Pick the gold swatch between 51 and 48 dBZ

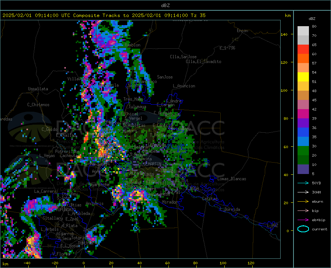[x=303, y=86]
